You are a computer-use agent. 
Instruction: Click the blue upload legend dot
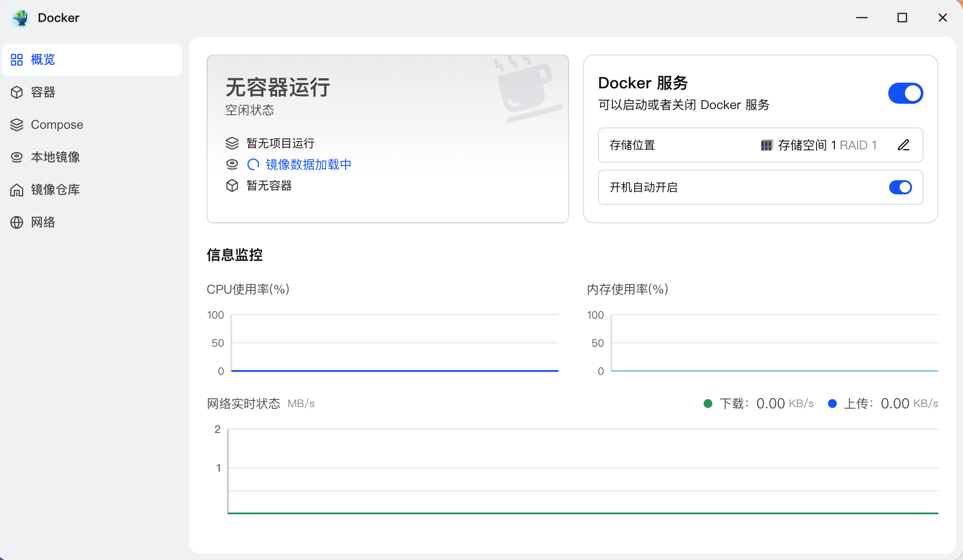click(832, 404)
